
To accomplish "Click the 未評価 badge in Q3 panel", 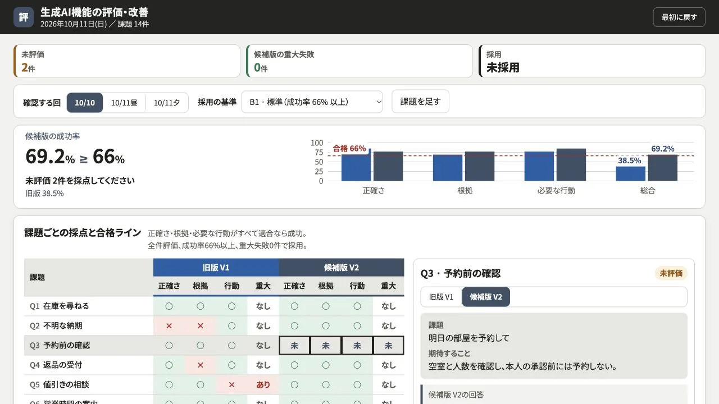I will [x=671, y=273].
